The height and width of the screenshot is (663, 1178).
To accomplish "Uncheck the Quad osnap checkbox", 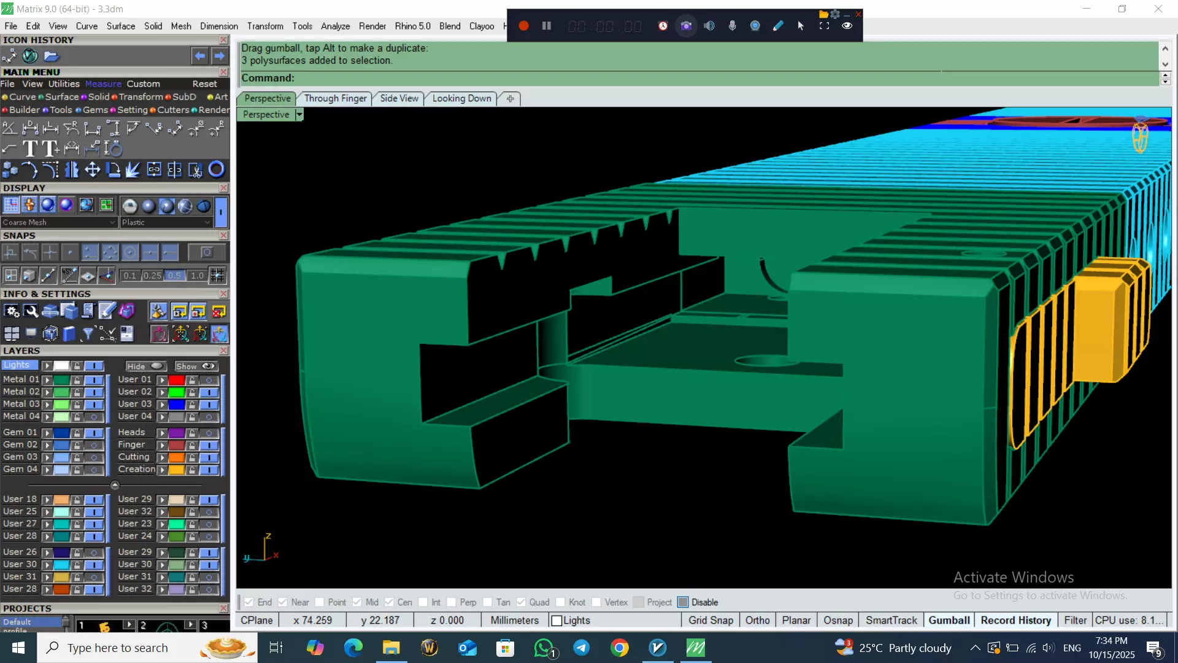I will (x=521, y=602).
